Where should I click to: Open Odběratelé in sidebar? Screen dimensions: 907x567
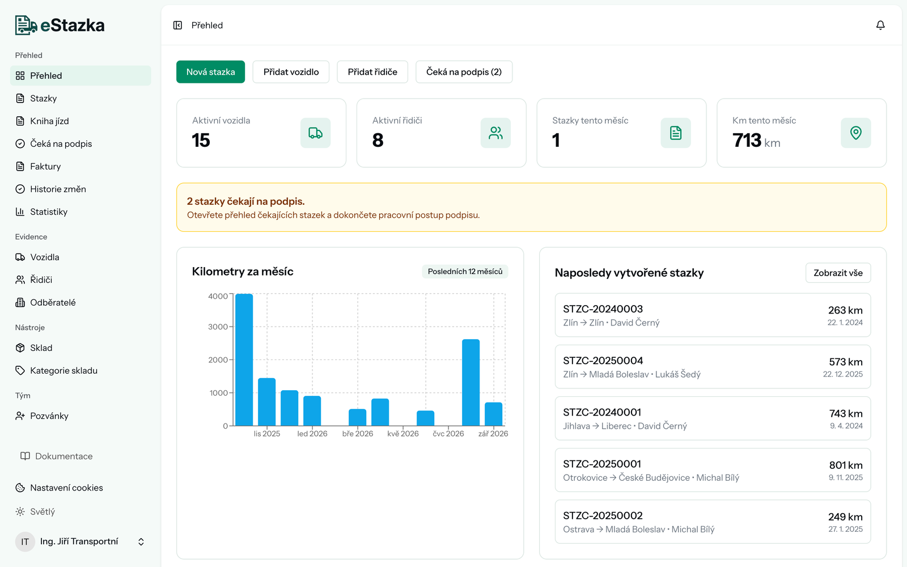pos(80,302)
